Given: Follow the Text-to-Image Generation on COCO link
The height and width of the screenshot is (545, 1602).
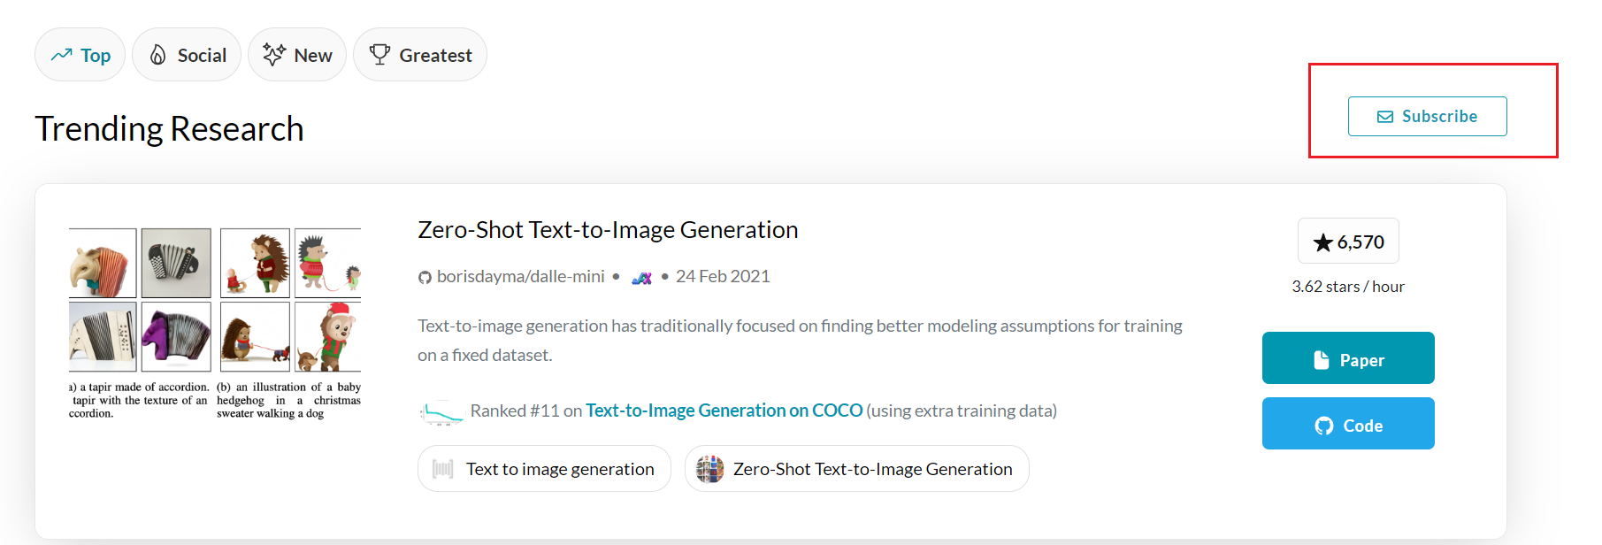Looking at the screenshot, I should 724,411.
